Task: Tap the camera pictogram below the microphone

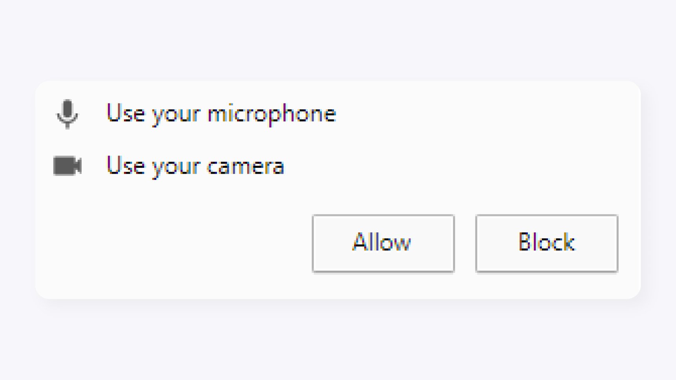Action: coord(68,166)
